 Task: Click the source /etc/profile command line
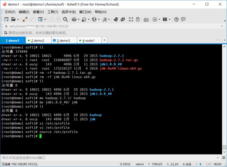58,132
